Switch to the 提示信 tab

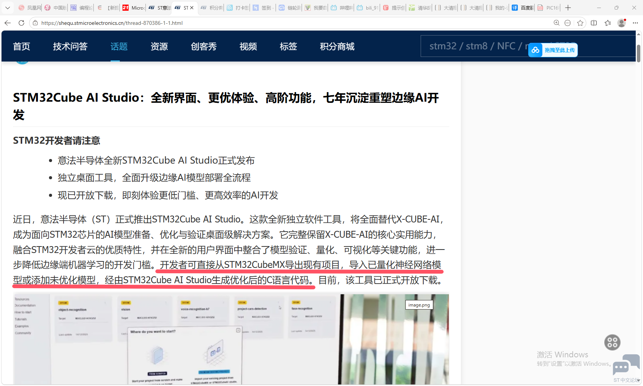[x=394, y=8]
